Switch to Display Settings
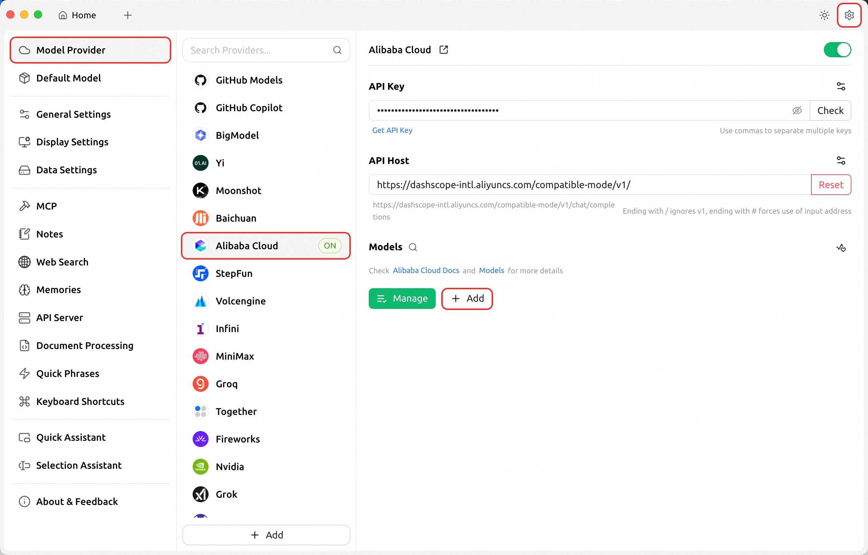 tap(72, 142)
